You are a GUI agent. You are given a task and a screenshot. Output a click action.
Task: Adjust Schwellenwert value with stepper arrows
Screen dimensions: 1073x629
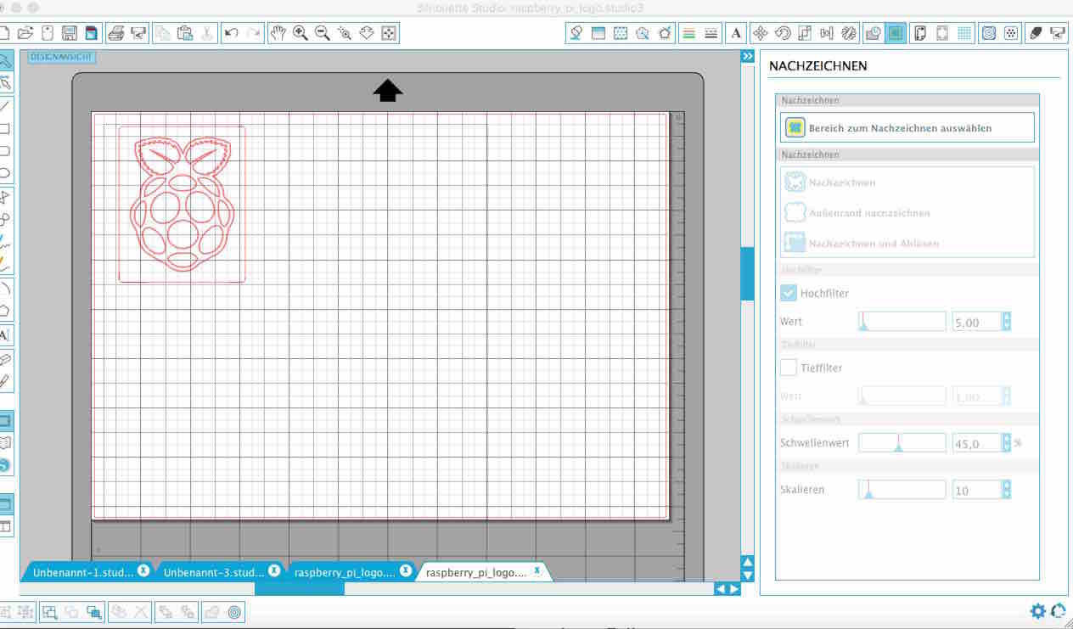[x=1007, y=443]
